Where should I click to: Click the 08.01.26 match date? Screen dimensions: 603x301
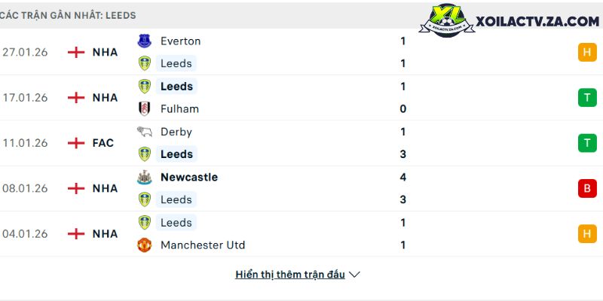point(25,188)
